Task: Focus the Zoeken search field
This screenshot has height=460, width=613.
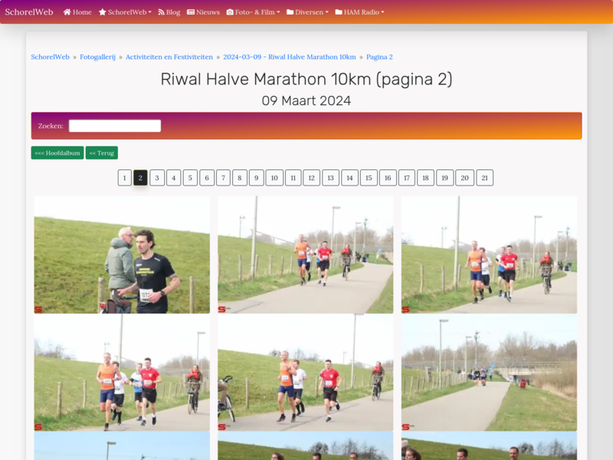Action: pyautogui.click(x=115, y=126)
